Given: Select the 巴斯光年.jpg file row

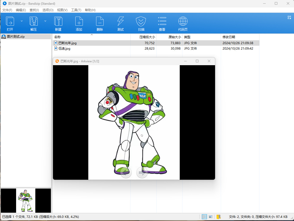Looking at the screenshot, I should [x=156, y=43].
